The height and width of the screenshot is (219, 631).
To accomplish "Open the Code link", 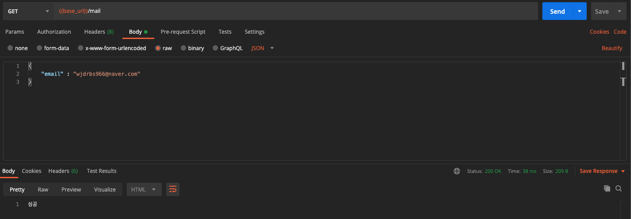I will pos(620,32).
